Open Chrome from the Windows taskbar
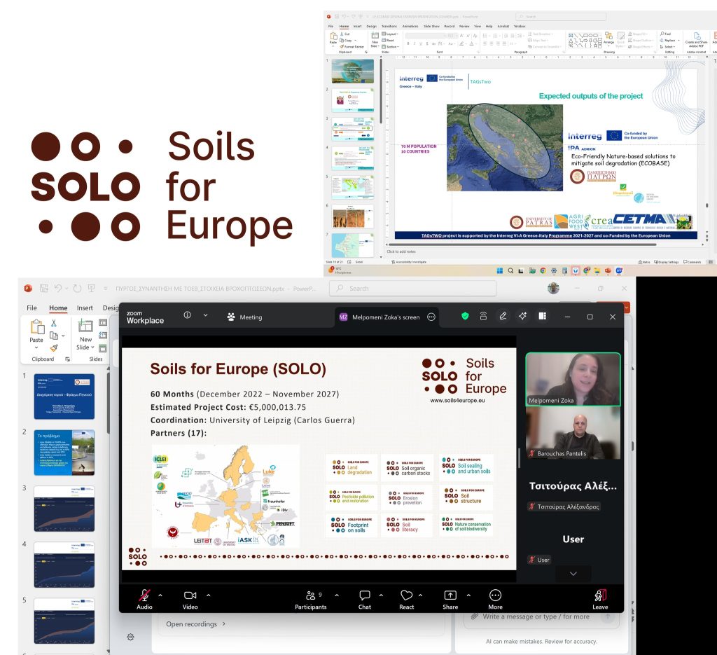This screenshot has width=717, height=655. pyautogui.click(x=543, y=271)
